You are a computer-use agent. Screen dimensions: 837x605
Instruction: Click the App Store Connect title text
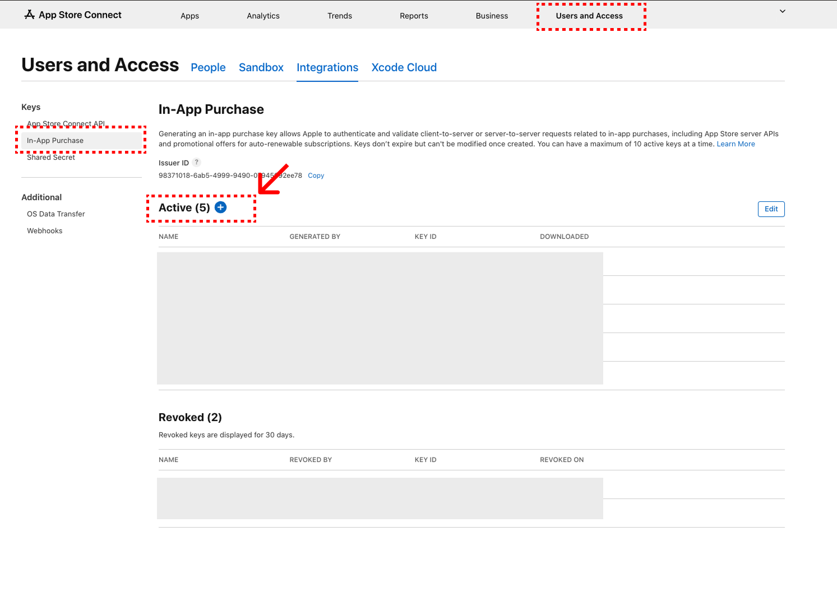(x=80, y=15)
